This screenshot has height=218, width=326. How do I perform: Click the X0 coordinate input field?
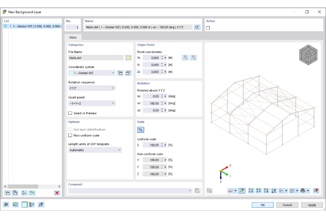coord(151,58)
